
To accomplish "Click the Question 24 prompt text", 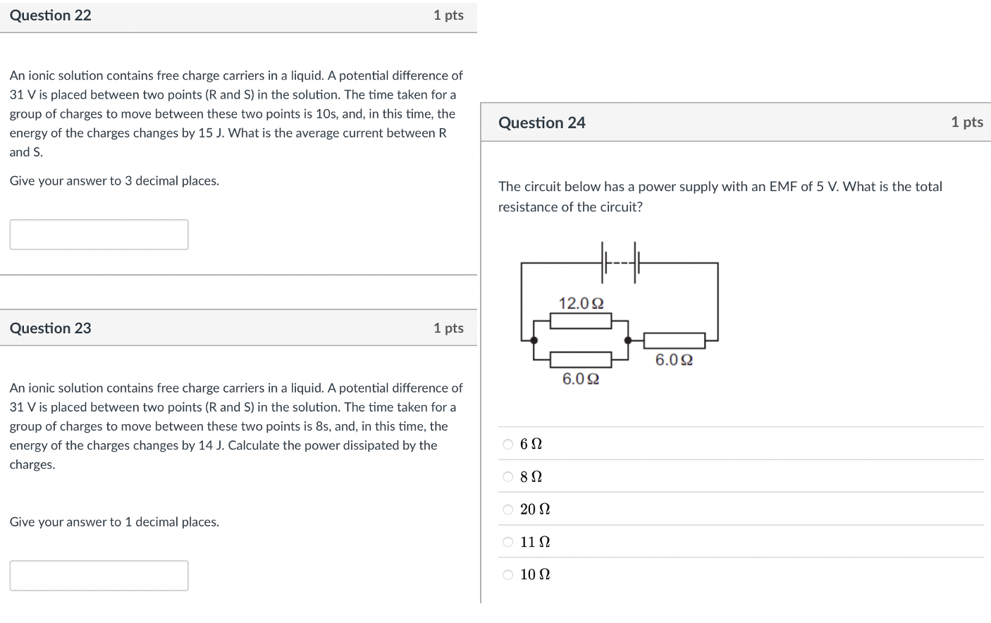I will 720,197.
